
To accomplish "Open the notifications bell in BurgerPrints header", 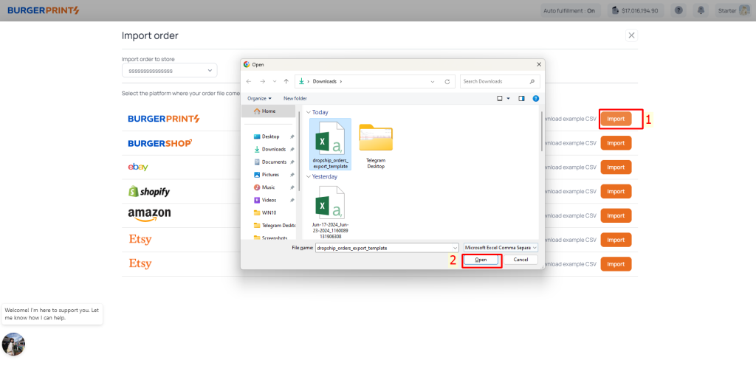I will click(701, 10).
